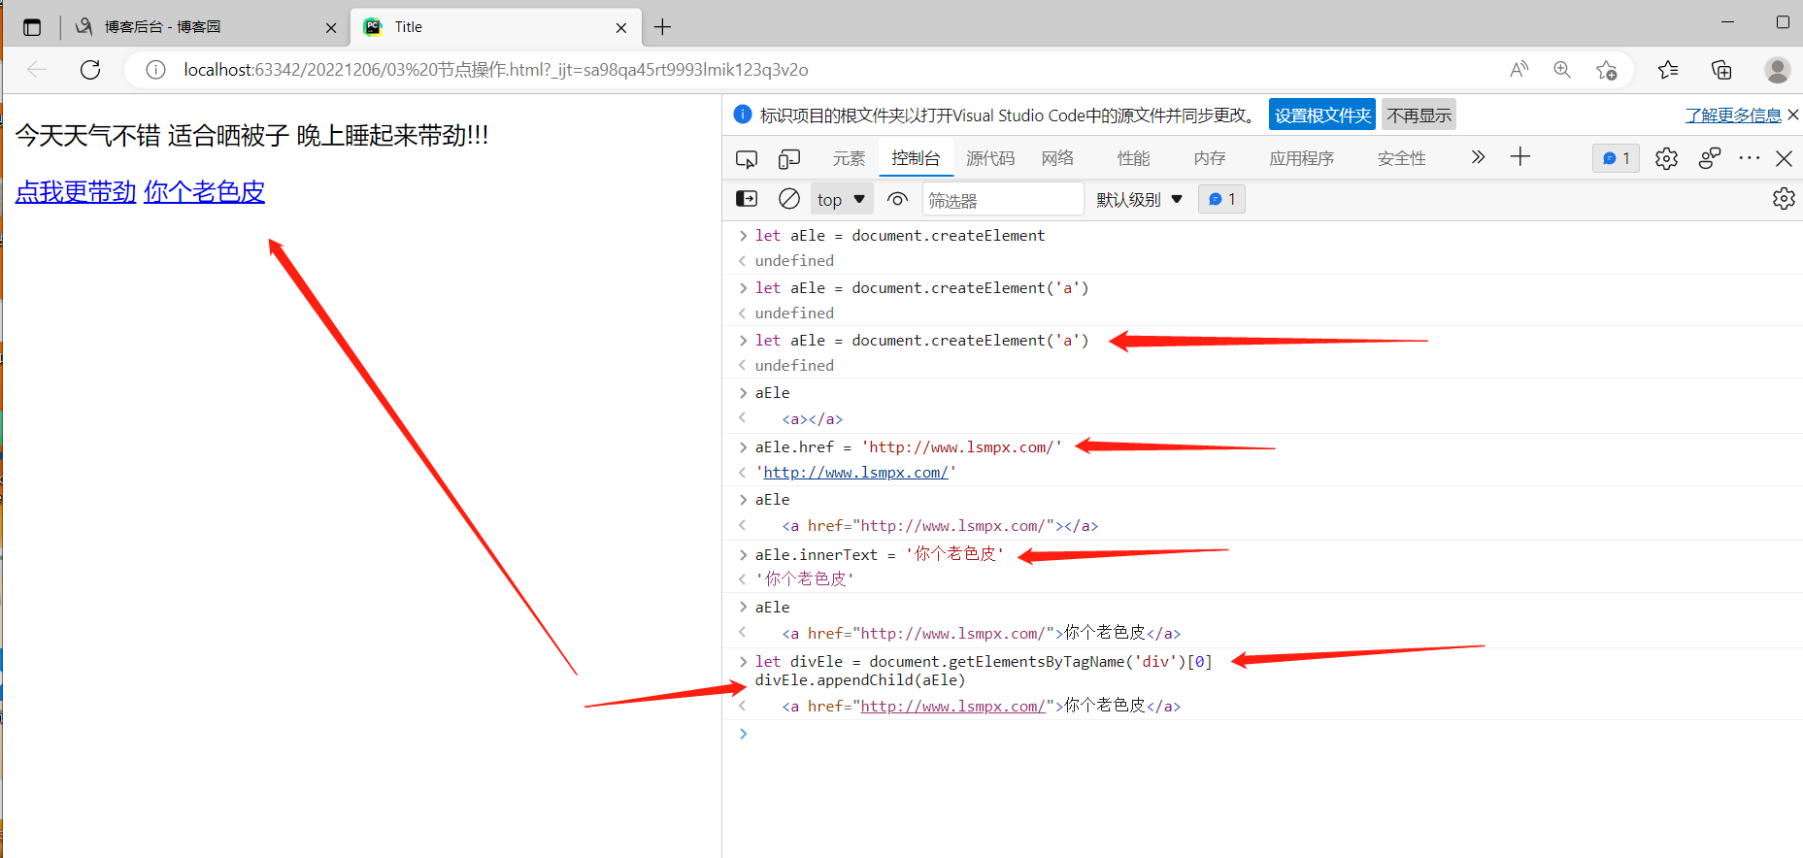Open the quoted lsmpx.com link in console output

click(855, 473)
